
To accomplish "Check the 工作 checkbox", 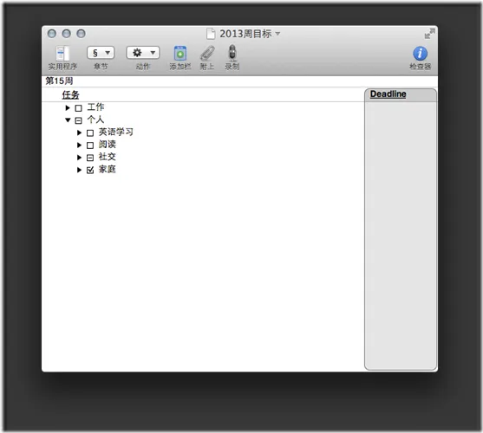I will 79,108.
